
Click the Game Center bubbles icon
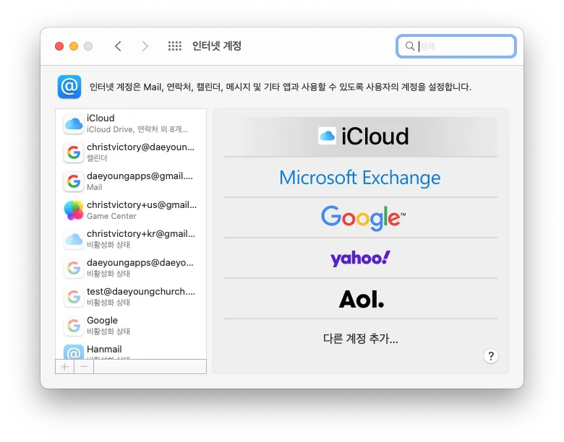[x=74, y=210]
